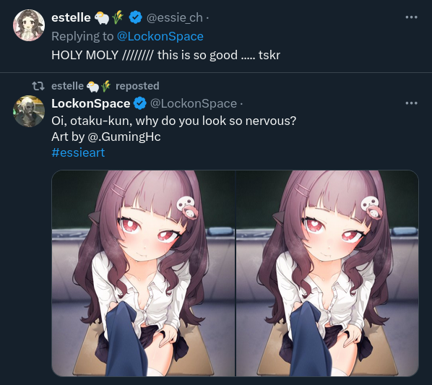Click the sheep emoji beside estelle's name
This screenshot has width=432, height=385.
click(102, 17)
